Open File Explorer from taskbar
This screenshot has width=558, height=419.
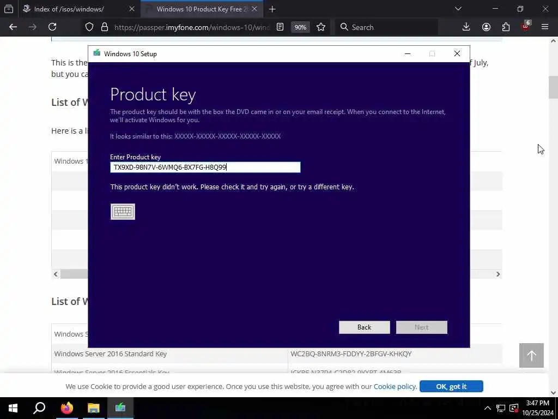click(94, 408)
